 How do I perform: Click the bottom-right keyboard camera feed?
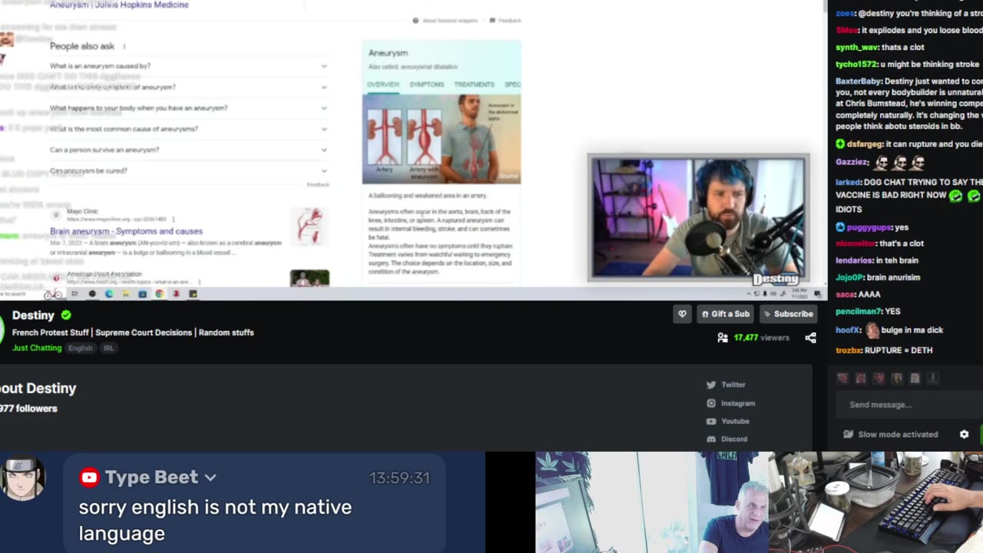click(875, 502)
